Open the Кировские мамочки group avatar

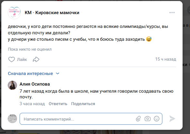pyautogui.click(x=14, y=13)
